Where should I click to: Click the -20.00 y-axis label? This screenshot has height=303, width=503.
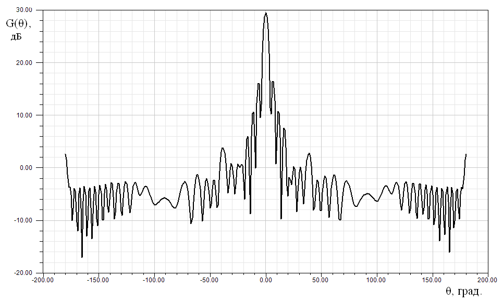(x=23, y=273)
